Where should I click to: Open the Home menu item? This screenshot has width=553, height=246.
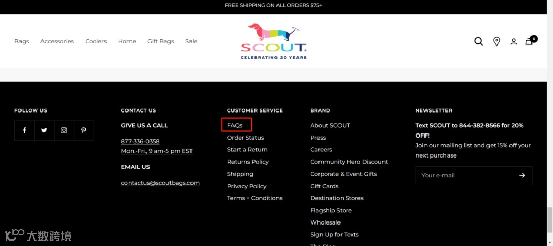(127, 41)
